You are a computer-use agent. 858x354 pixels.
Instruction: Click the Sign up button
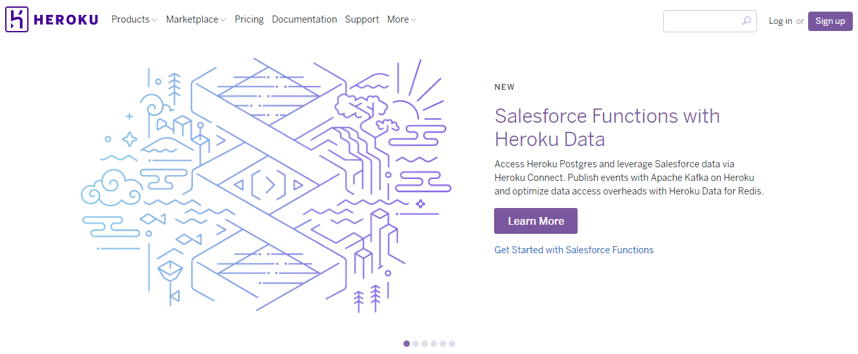click(830, 21)
